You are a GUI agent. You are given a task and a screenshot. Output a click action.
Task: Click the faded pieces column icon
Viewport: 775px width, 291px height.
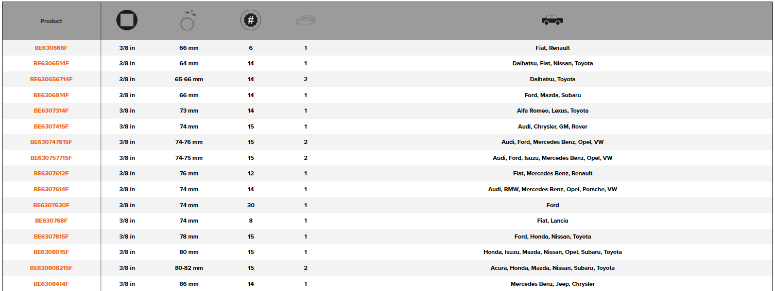(305, 21)
